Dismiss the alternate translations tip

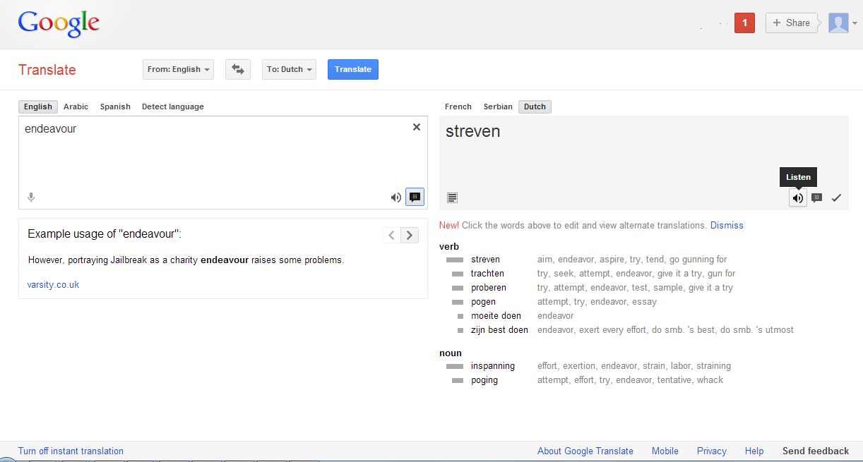[x=727, y=226]
